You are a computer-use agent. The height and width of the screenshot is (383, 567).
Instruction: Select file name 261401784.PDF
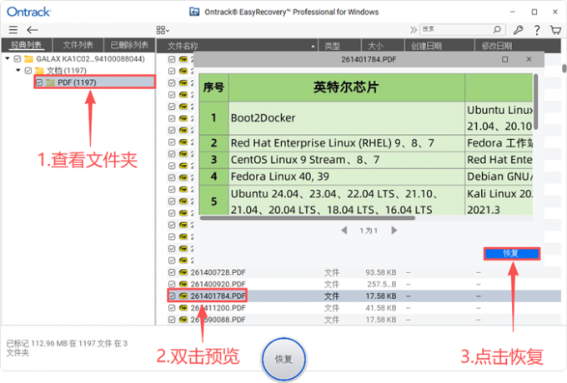[218, 296]
